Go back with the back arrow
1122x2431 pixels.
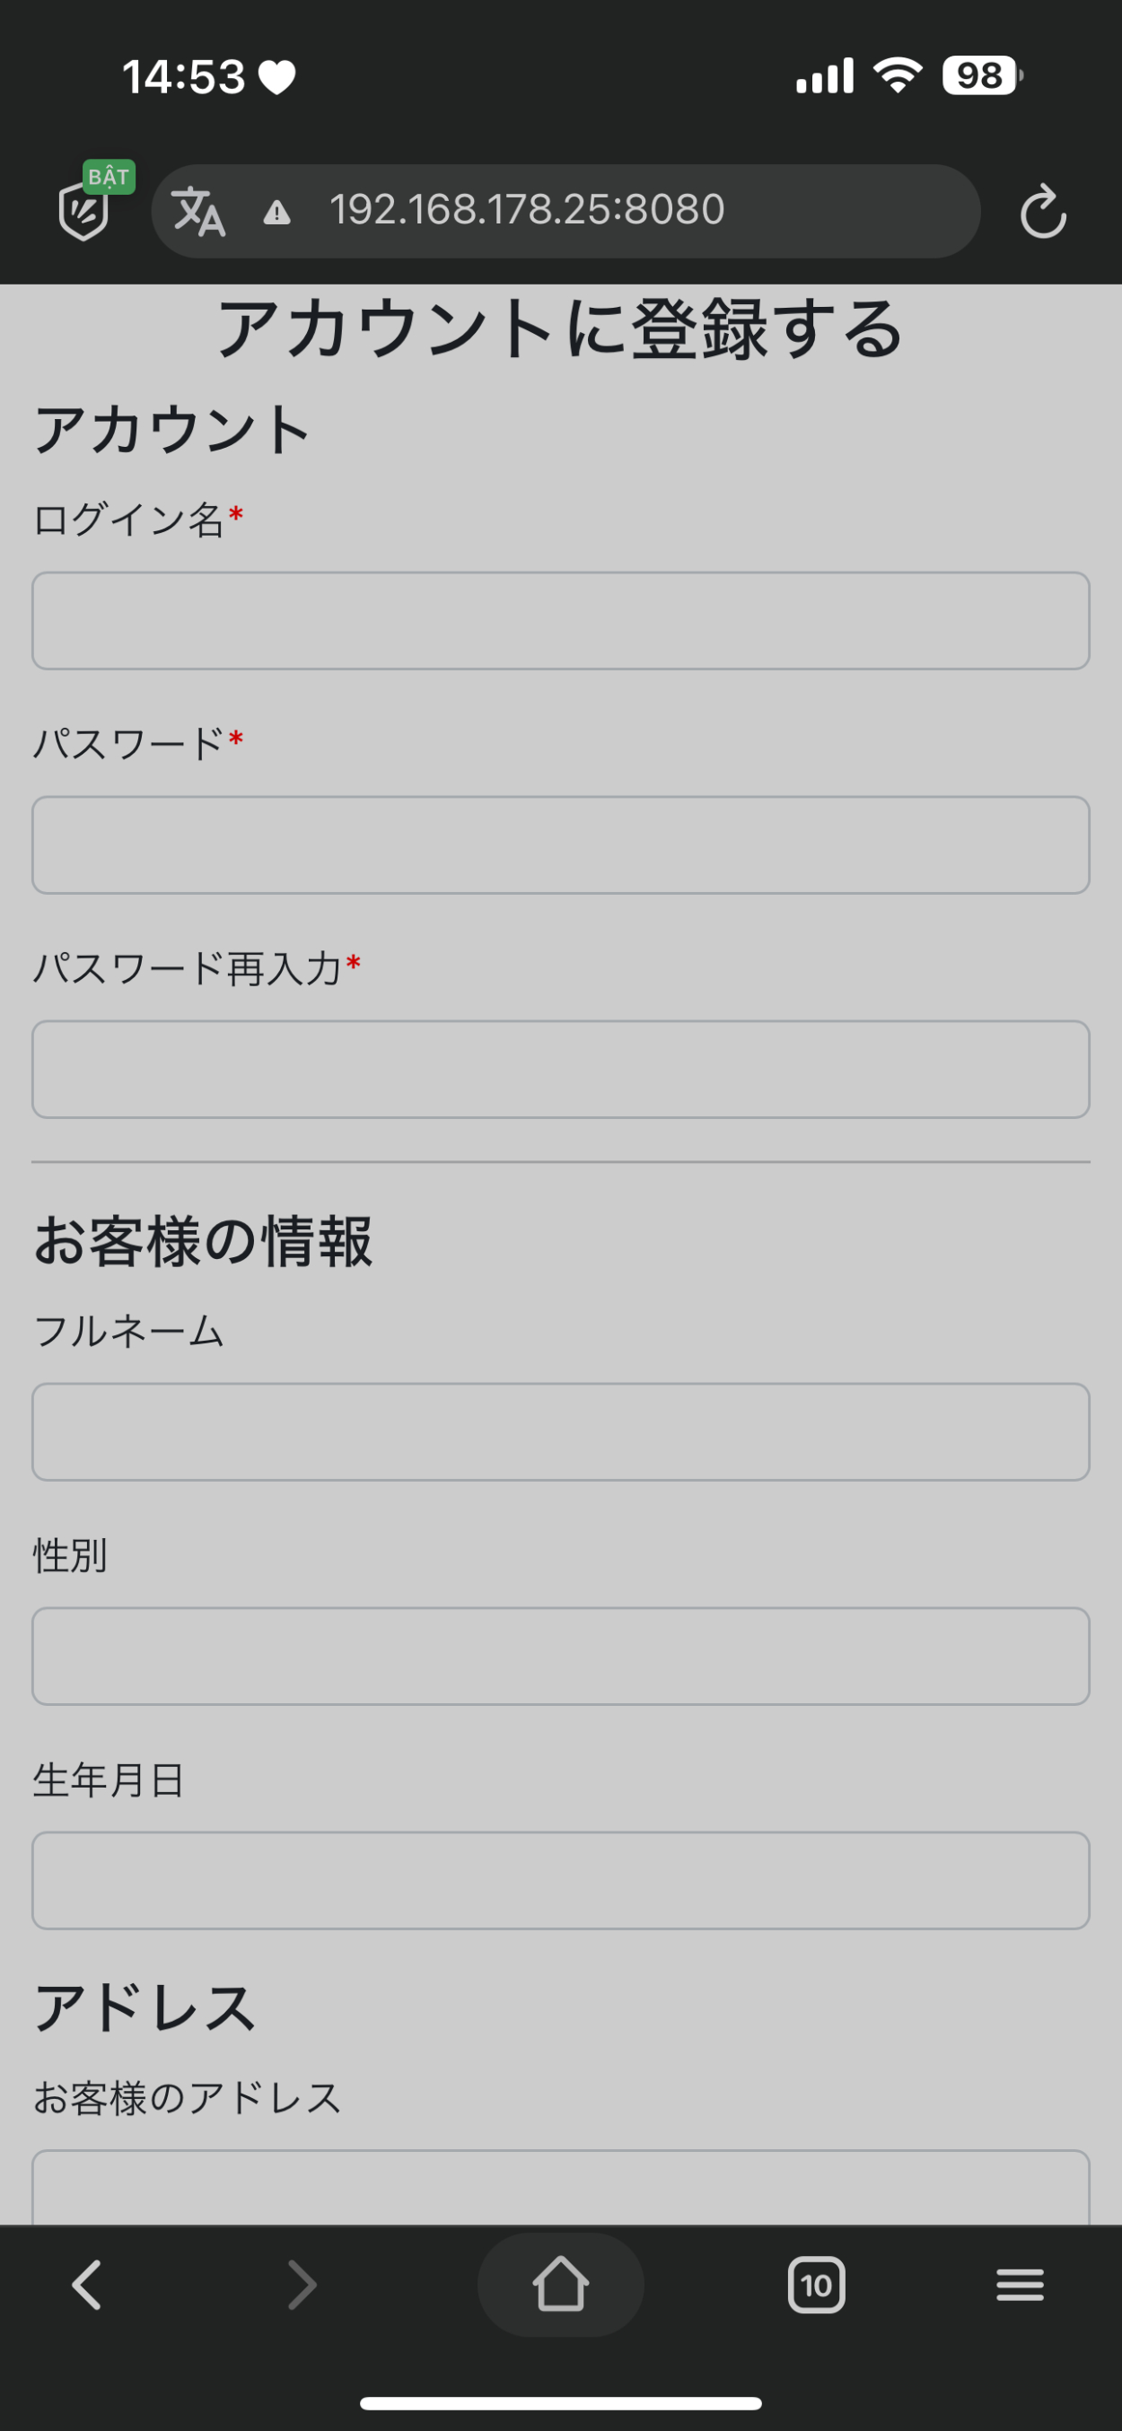point(87,2285)
